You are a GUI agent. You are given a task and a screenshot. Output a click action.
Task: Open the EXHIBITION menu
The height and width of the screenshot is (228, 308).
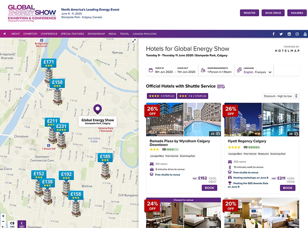[30, 34]
